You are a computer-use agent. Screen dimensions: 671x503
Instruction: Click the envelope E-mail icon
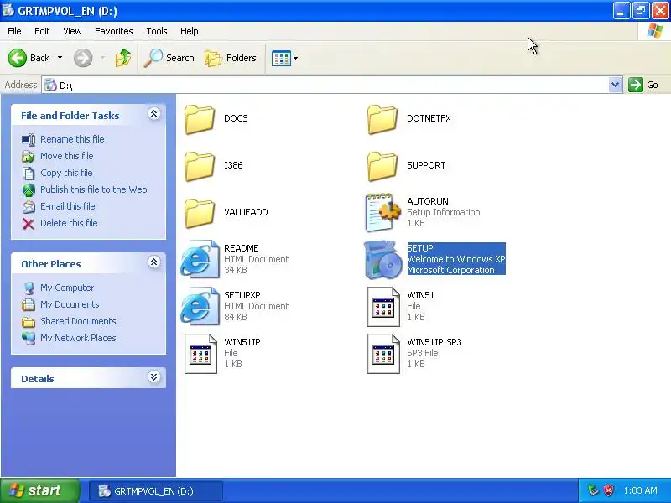pos(29,207)
